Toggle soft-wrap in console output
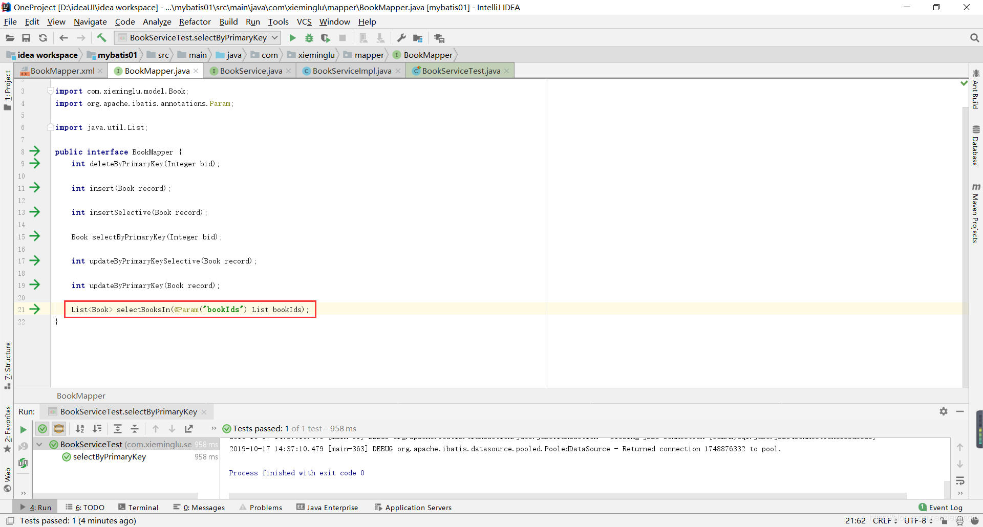The image size is (983, 527). click(x=960, y=480)
